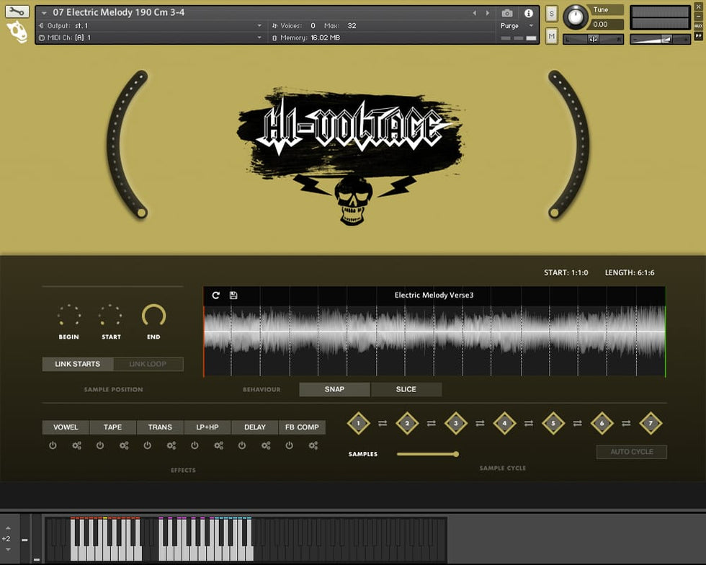Viewport: 706px width, 565px height.
Task: Select the SNAP behaviour mode
Action: coord(334,389)
